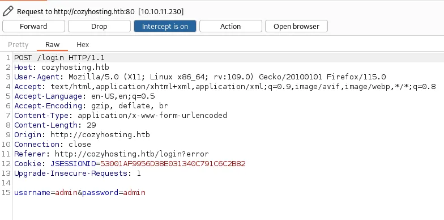Image resolution: width=444 pixels, height=220 pixels.
Task: Forward the intercepted request
Action: pyautogui.click(x=33, y=26)
